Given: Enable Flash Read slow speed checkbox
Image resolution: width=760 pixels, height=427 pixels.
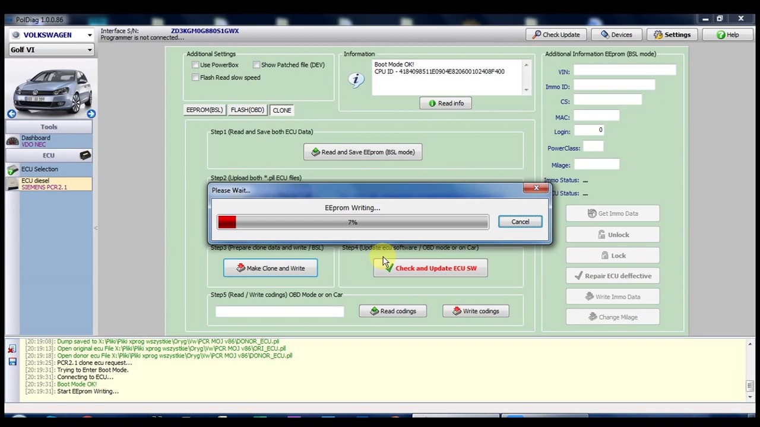Looking at the screenshot, I should [x=195, y=77].
